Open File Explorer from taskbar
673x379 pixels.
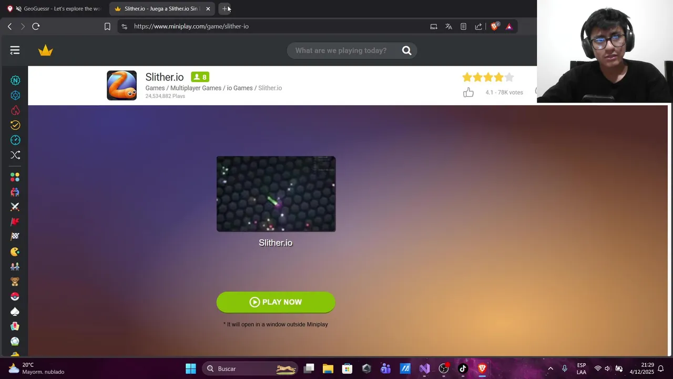[x=328, y=368]
